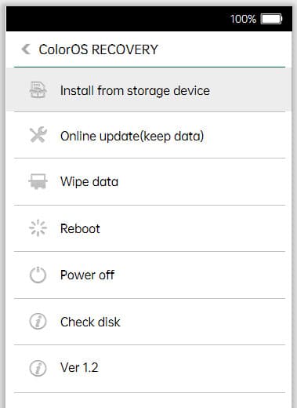Click the ColorOS RECOVERY title text
Image resolution: width=297 pixels, height=408 pixels.
[x=99, y=49]
